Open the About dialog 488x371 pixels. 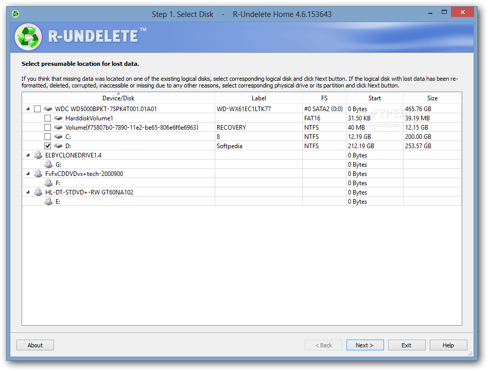point(35,345)
